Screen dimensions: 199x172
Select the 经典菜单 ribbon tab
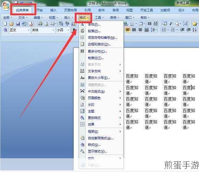click(22, 10)
